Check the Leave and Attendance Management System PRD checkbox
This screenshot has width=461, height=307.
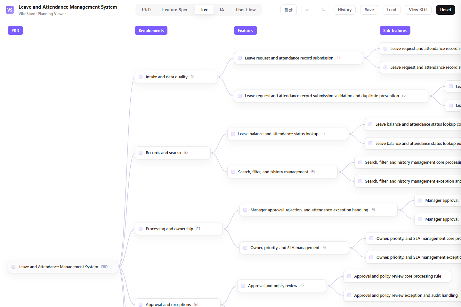click(13, 267)
